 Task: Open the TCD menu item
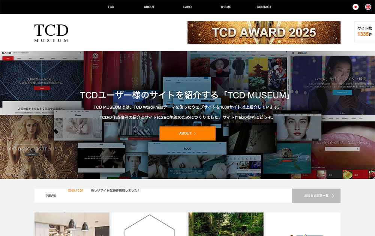tap(111, 7)
